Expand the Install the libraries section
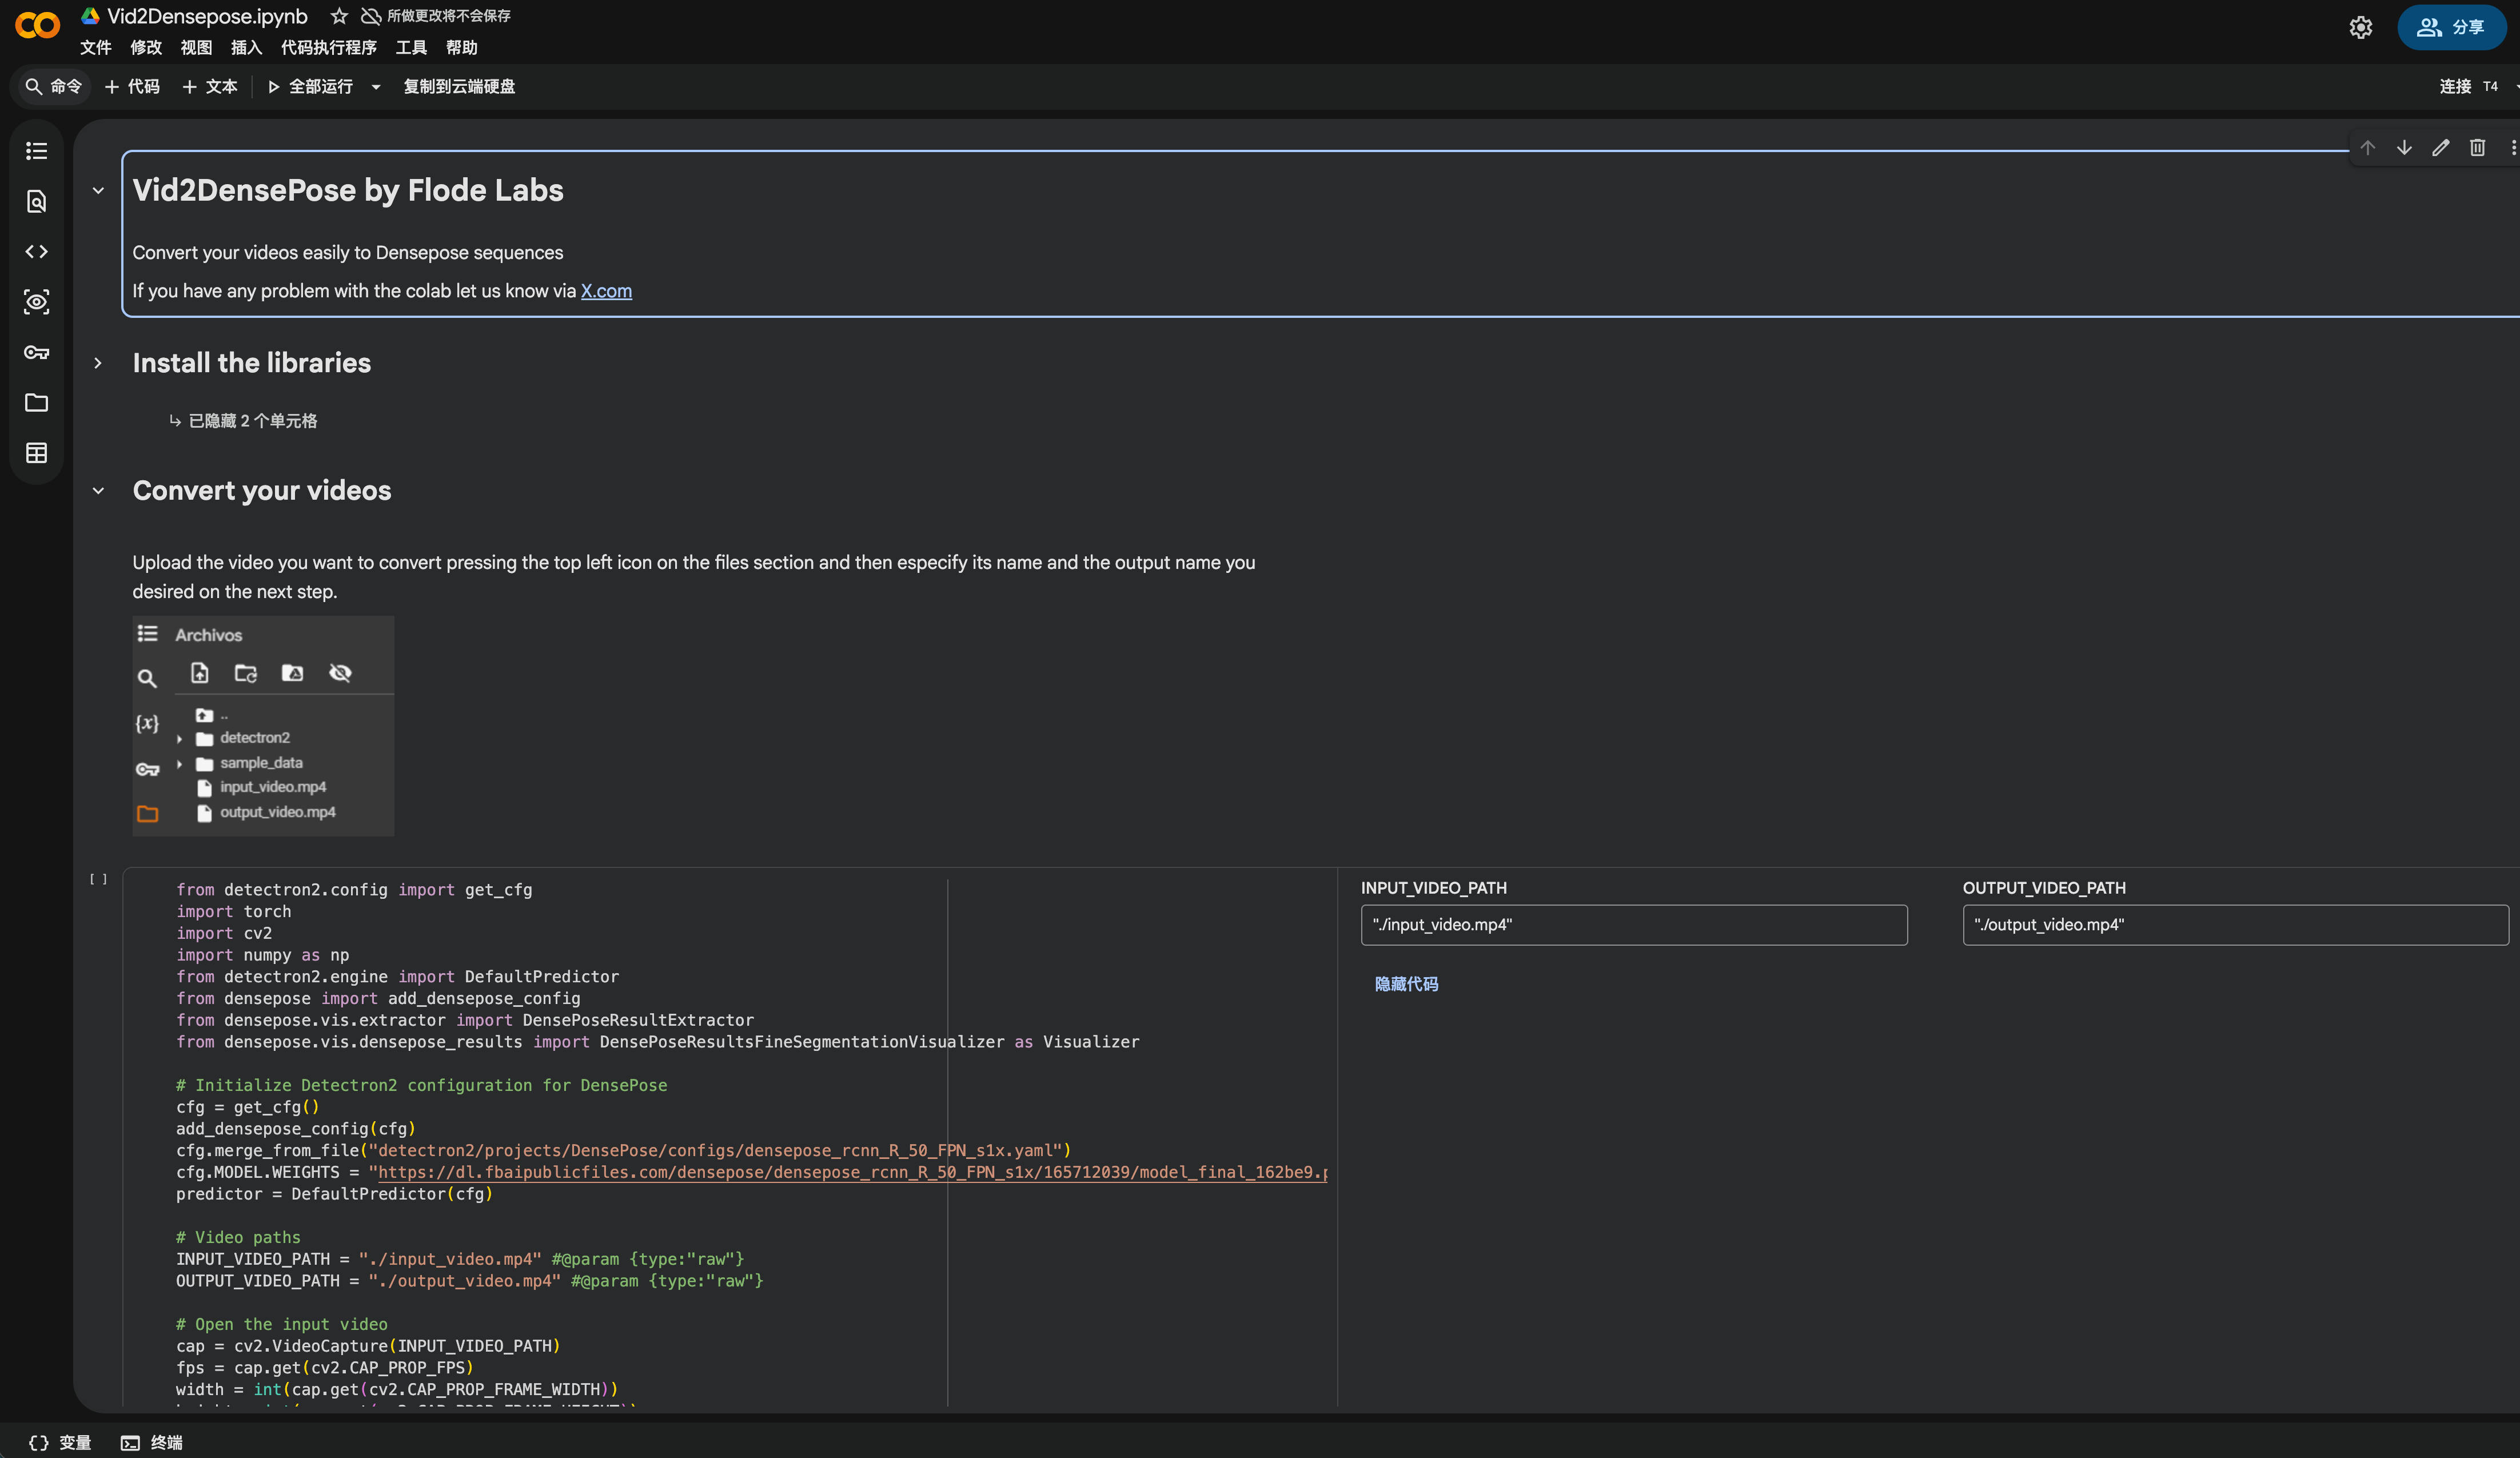The image size is (2520, 1458). 98,363
